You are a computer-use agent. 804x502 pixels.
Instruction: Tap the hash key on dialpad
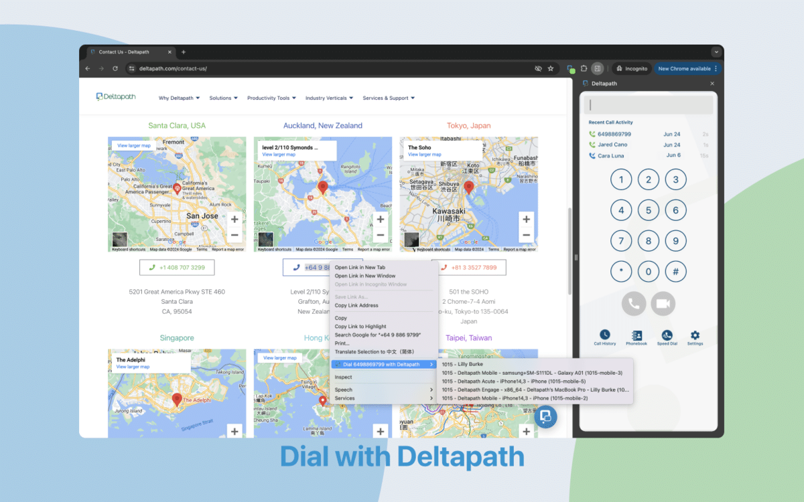[675, 272]
